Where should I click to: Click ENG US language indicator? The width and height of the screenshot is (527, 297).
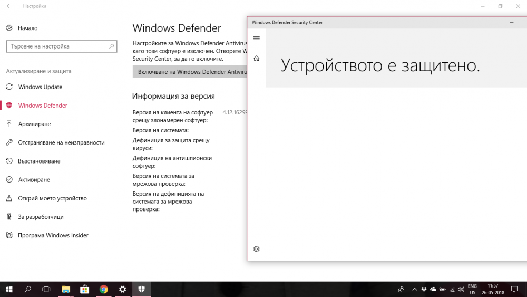473,289
